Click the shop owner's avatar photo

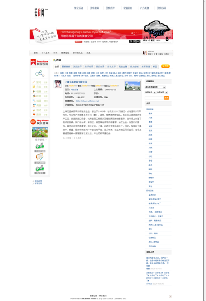click(x=58, y=84)
